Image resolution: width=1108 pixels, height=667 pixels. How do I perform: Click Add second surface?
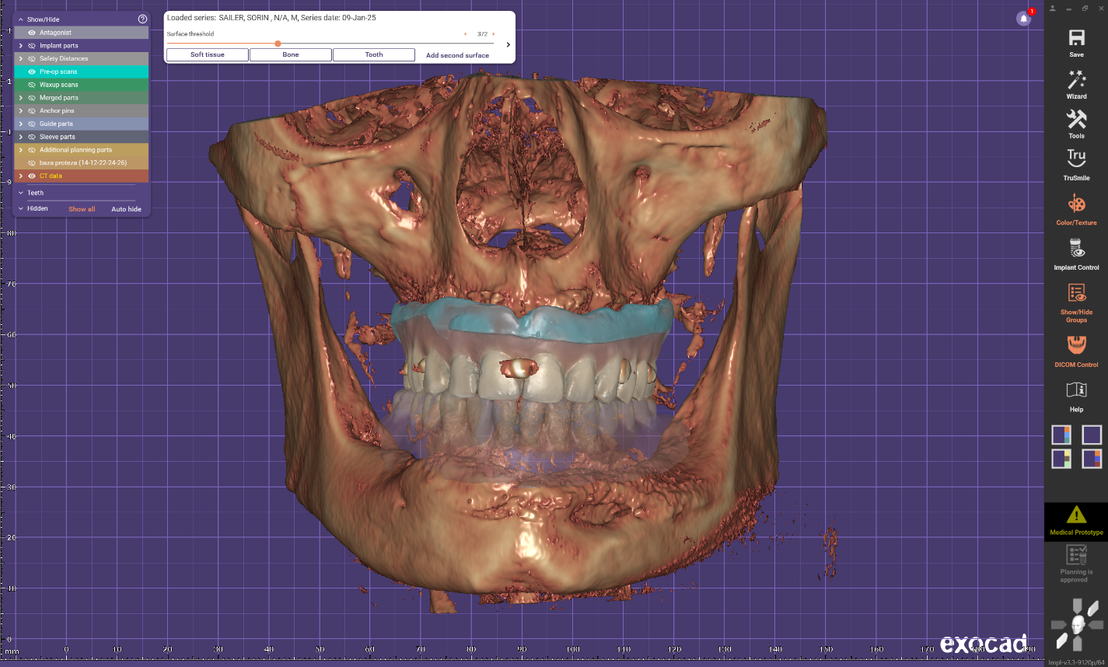click(x=457, y=55)
